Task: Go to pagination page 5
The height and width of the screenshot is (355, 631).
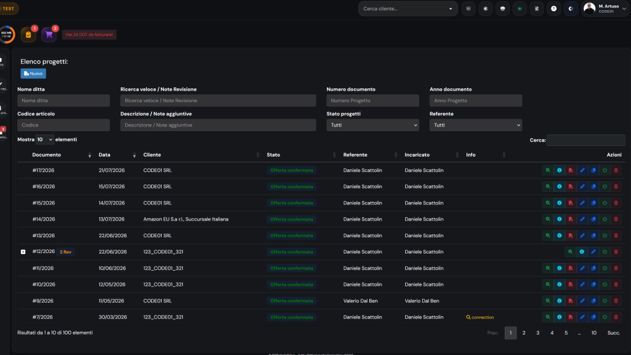Action: pyautogui.click(x=566, y=333)
